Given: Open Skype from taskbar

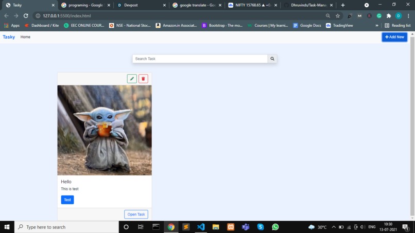Looking at the screenshot, I should tap(261, 227).
